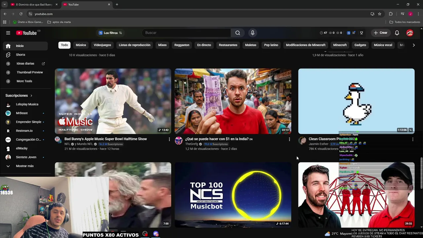
Task: Click the clock counter showing 47
Action: point(323,33)
